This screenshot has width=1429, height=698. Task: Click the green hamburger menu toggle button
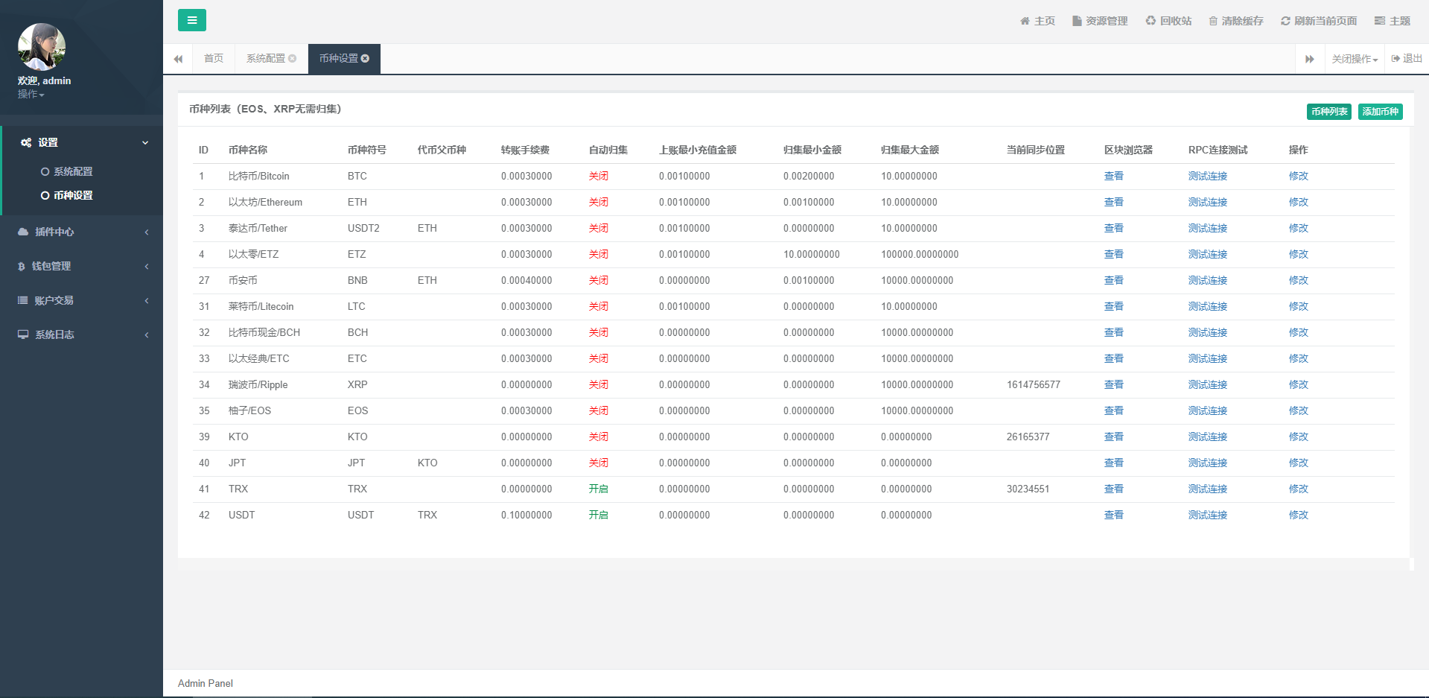pyautogui.click(x=191, y=20)
